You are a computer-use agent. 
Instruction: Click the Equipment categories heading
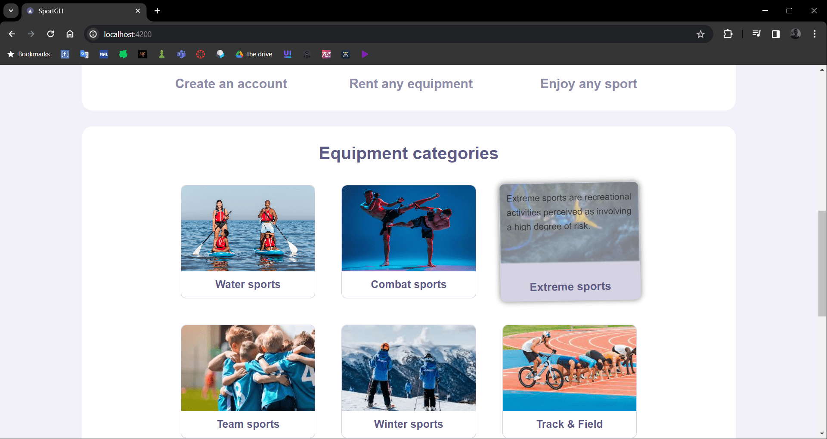tap(409, 153)
